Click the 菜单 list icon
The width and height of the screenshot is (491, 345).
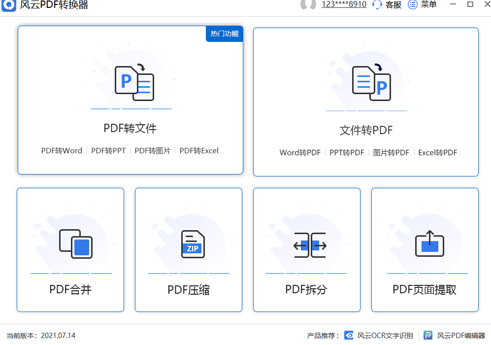coord(413,5)
